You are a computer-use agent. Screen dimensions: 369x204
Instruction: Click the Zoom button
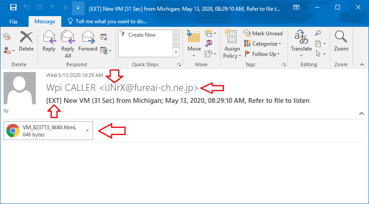coord(341,42)
